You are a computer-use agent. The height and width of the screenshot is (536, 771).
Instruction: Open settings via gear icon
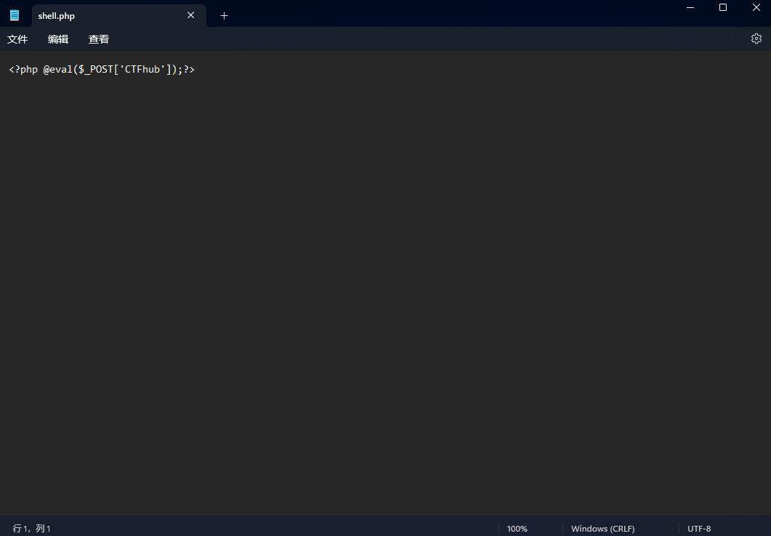tap(756, 38)
